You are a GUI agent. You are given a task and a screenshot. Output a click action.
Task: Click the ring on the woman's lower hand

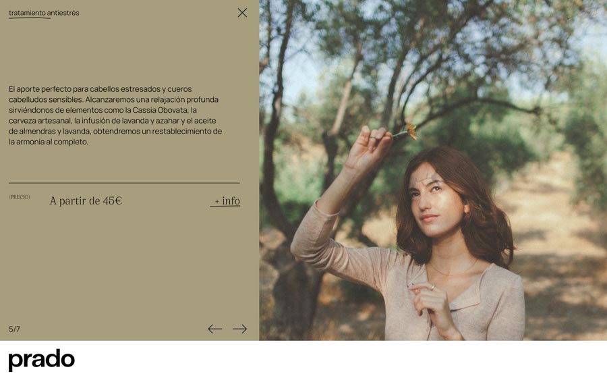tap(433, 288)
